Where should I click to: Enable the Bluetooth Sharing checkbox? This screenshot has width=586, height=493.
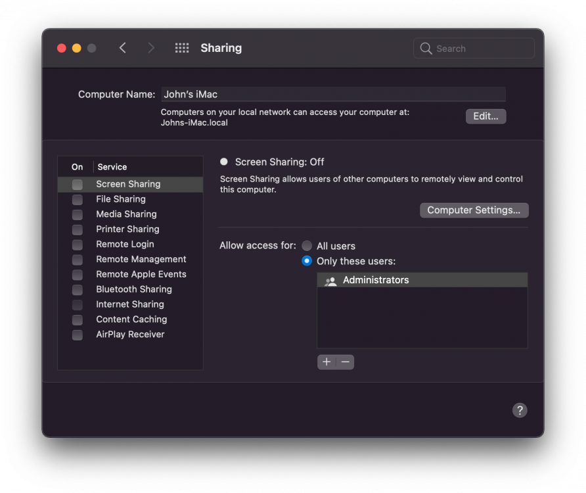tap(78, 289)
